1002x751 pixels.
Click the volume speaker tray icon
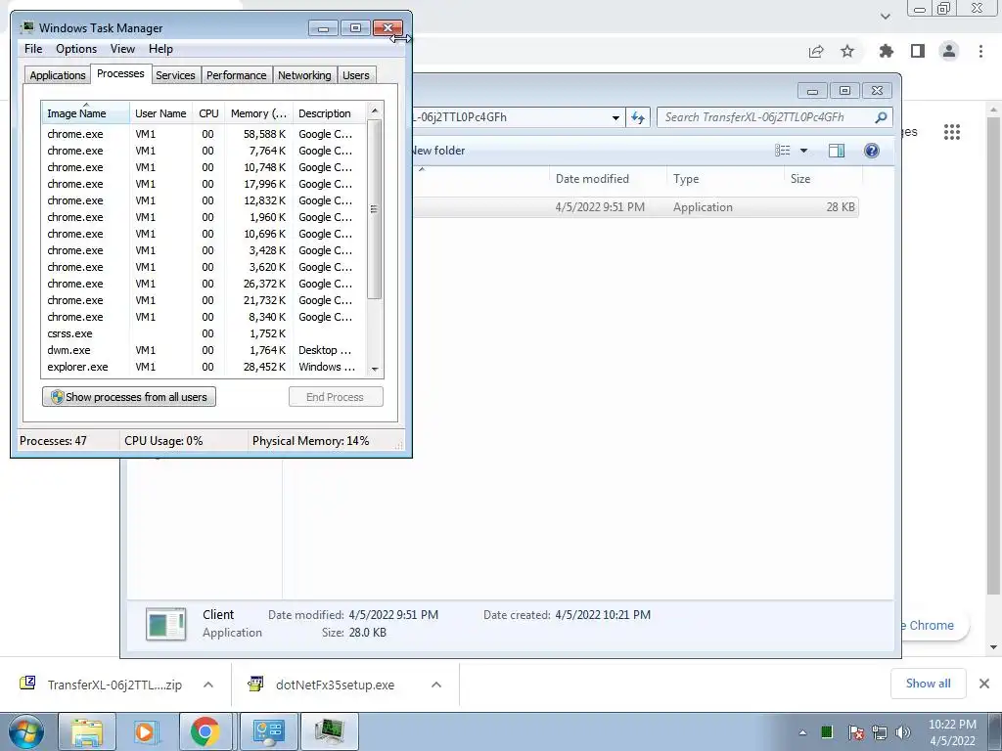[903, 732]
